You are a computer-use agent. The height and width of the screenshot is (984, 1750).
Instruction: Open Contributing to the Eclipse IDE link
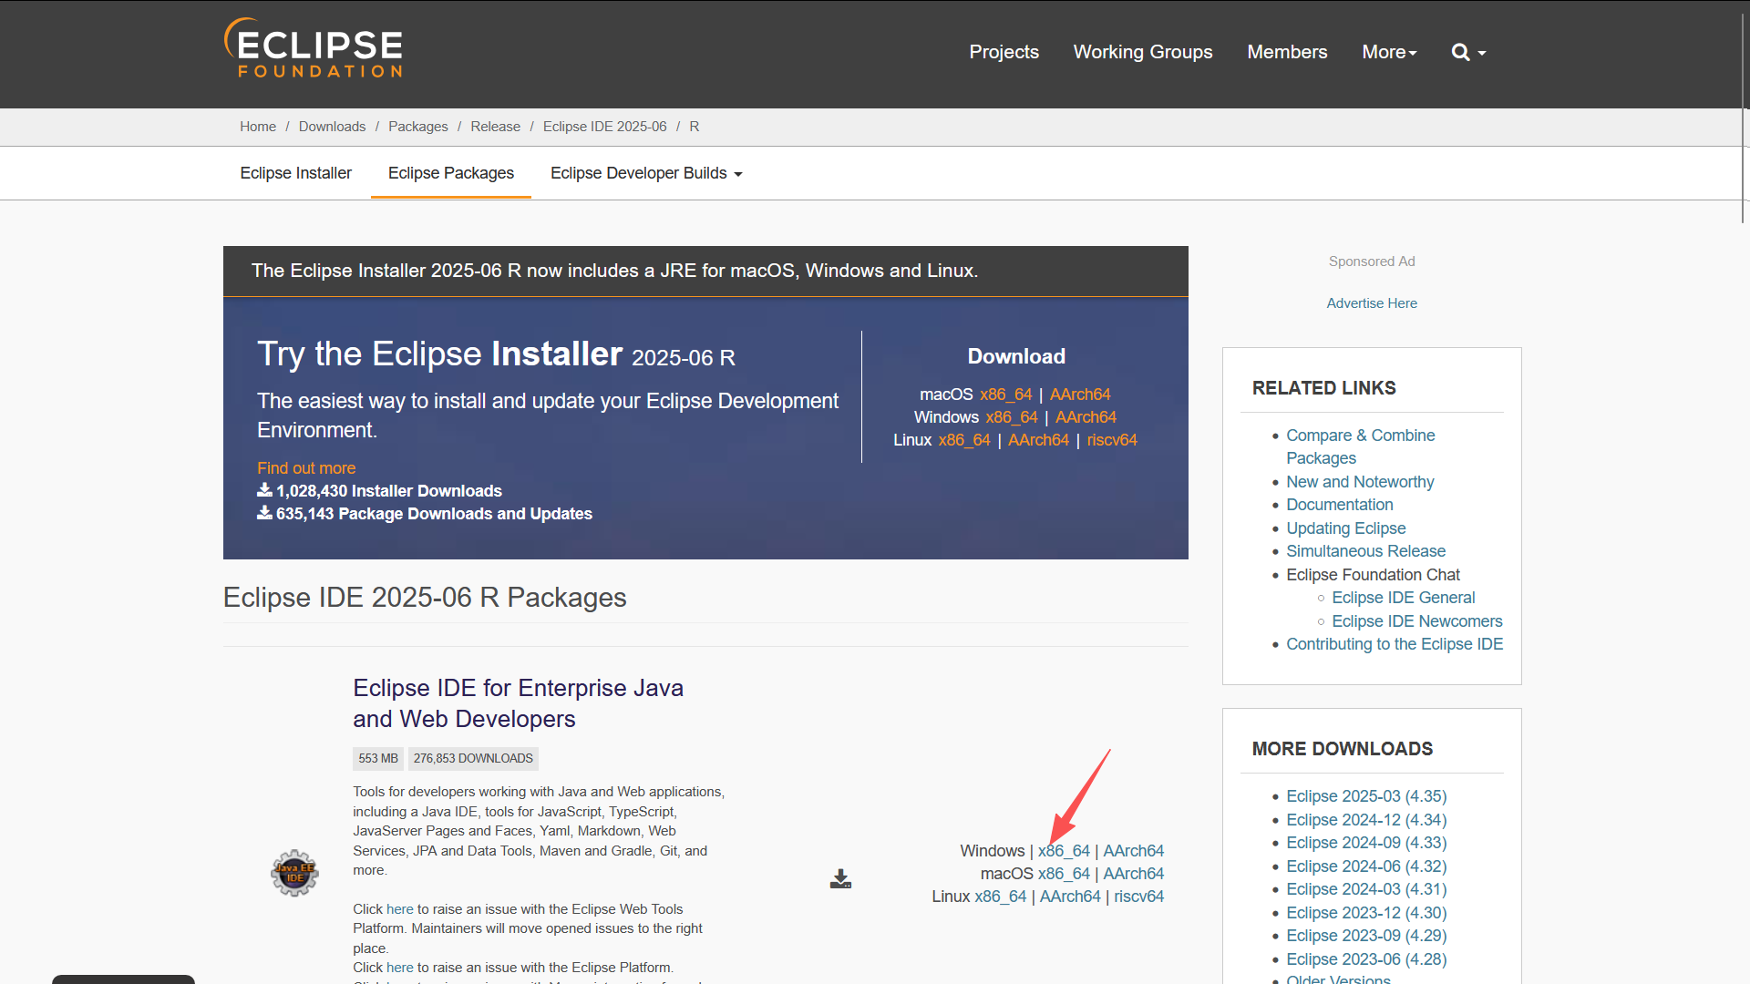point(1395,644)
